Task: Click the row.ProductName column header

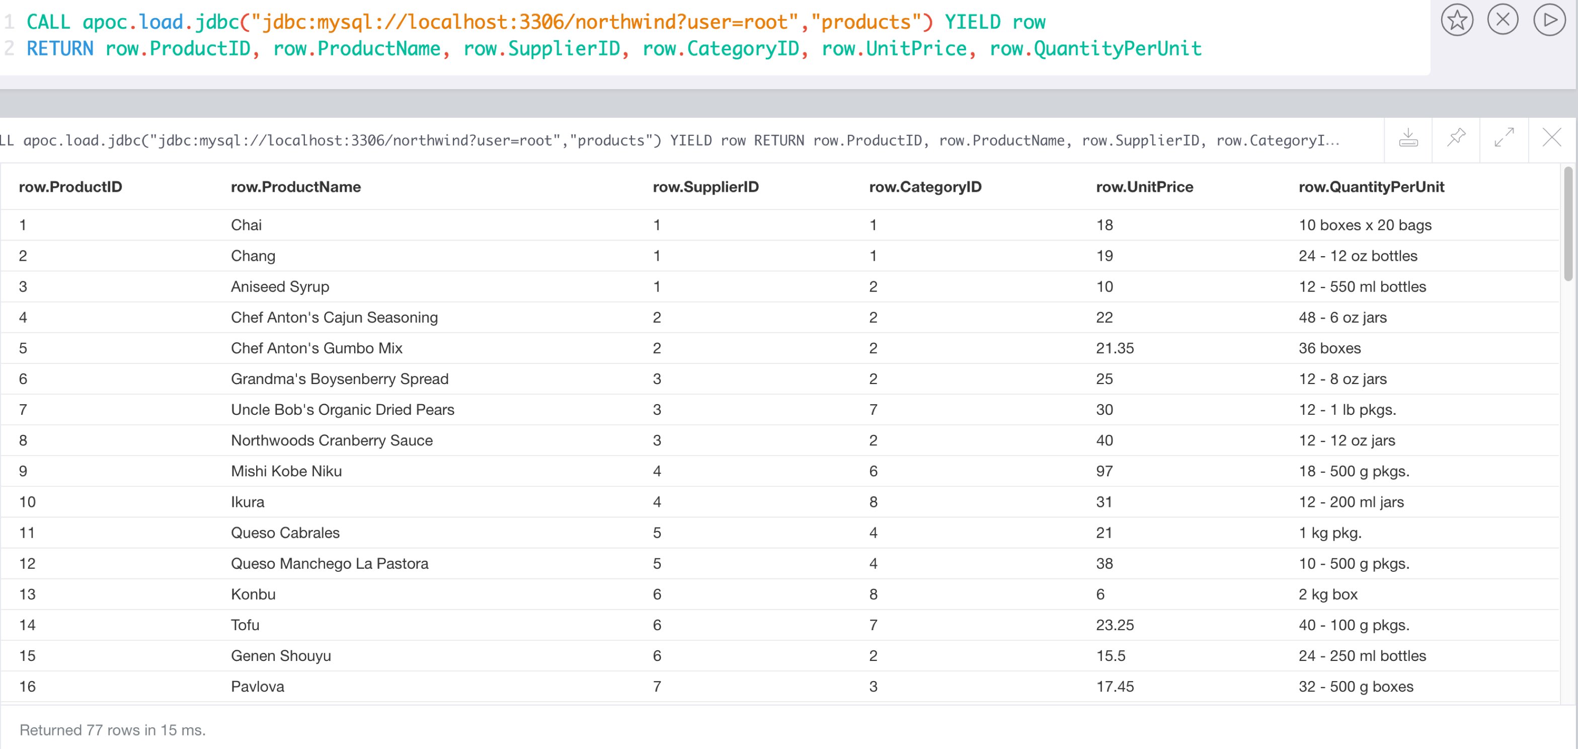Action: pyautogui.click(x=295, y=187)
